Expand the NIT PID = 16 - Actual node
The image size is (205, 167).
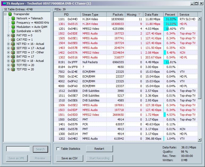click(x=8, y=44)
